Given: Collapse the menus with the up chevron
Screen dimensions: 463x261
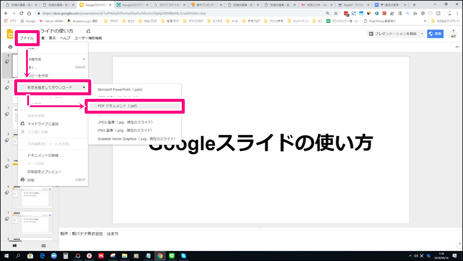Looking at the screenshot, I should 457,47.
